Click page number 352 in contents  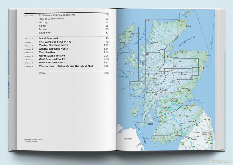tap(106, 66)
